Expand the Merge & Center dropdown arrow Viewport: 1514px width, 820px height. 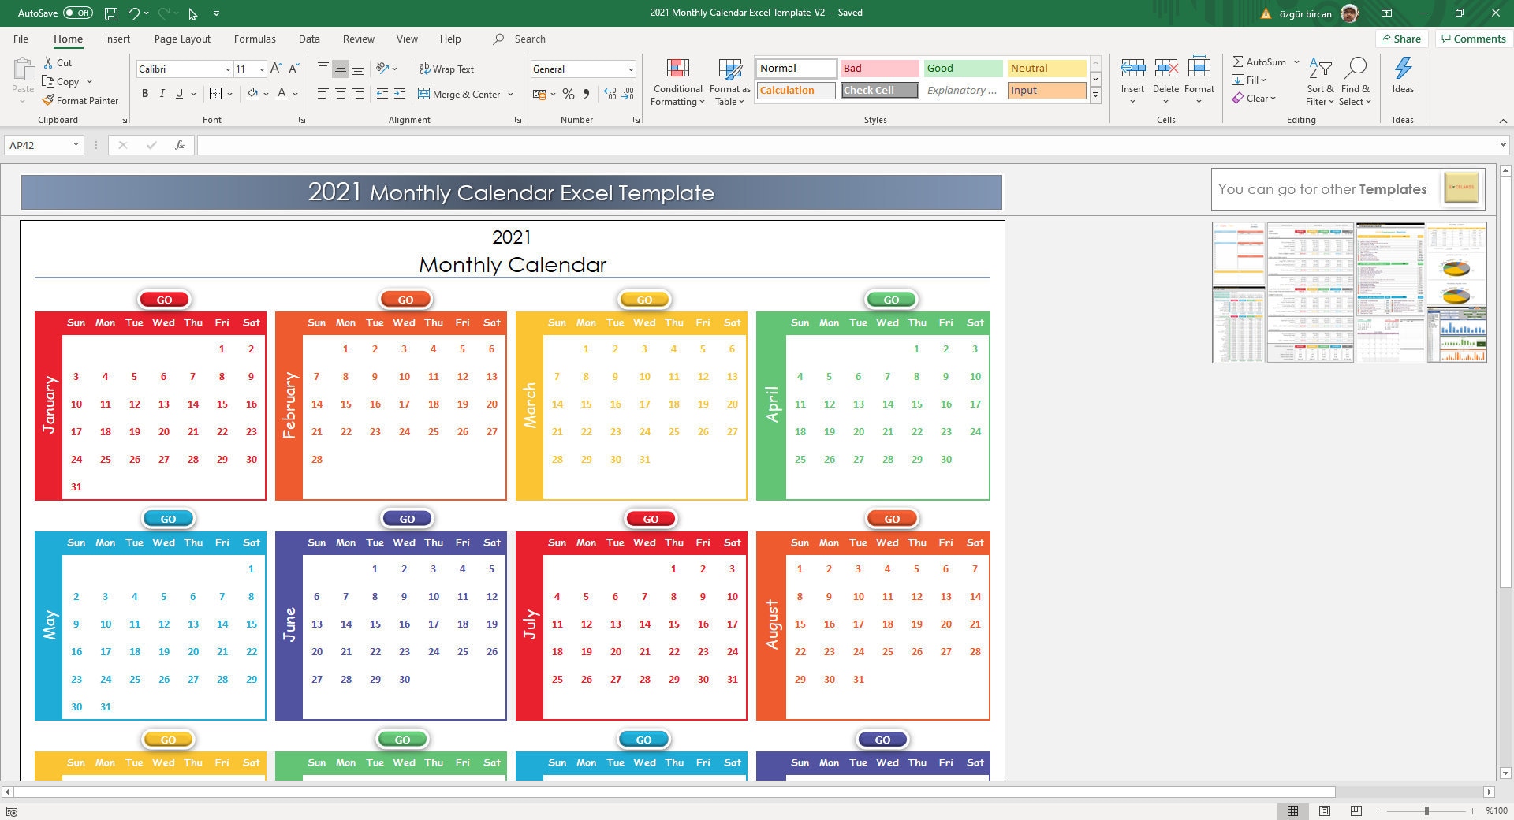(x=510, y=94)
